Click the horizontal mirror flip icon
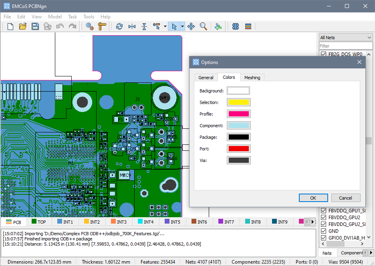The image size is (375, 266). pos(132,26)
